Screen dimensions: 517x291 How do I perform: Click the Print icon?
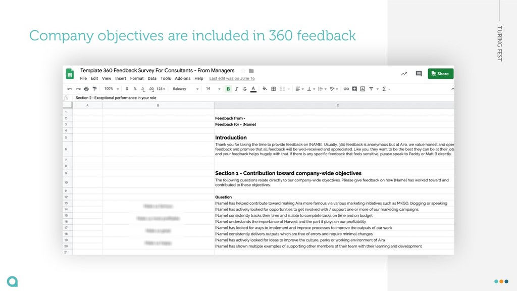coord(86,89)
